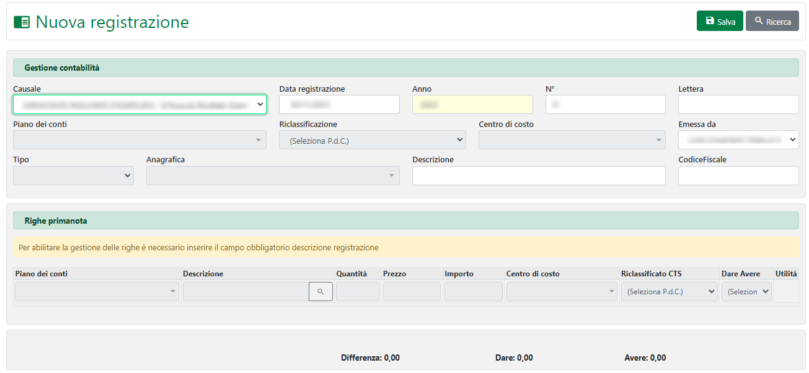Click the Lettera input field
Viewport: 809px width, 373px height.
(738, 105)
